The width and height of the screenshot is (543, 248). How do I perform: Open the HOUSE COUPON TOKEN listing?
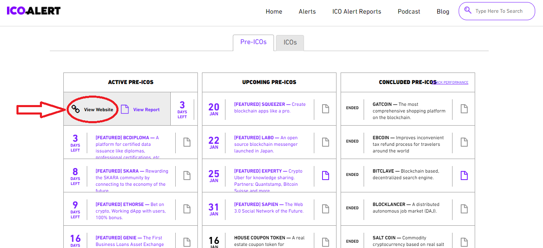pos(269,241)
